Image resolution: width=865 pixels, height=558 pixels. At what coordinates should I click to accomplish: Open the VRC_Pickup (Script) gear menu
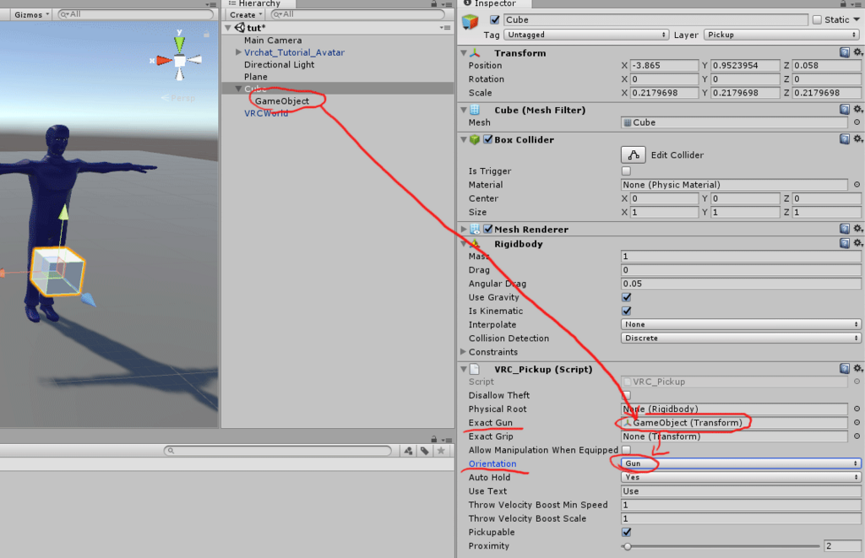coord(858,368)
